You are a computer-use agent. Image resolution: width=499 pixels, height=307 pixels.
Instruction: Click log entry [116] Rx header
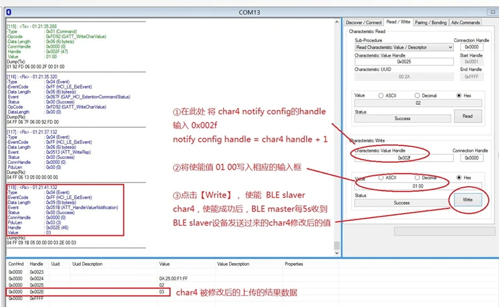(32, 77)
